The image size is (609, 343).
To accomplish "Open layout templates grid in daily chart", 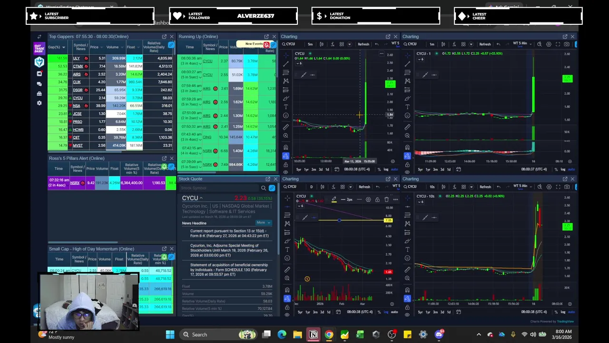I will click(342, 187).
